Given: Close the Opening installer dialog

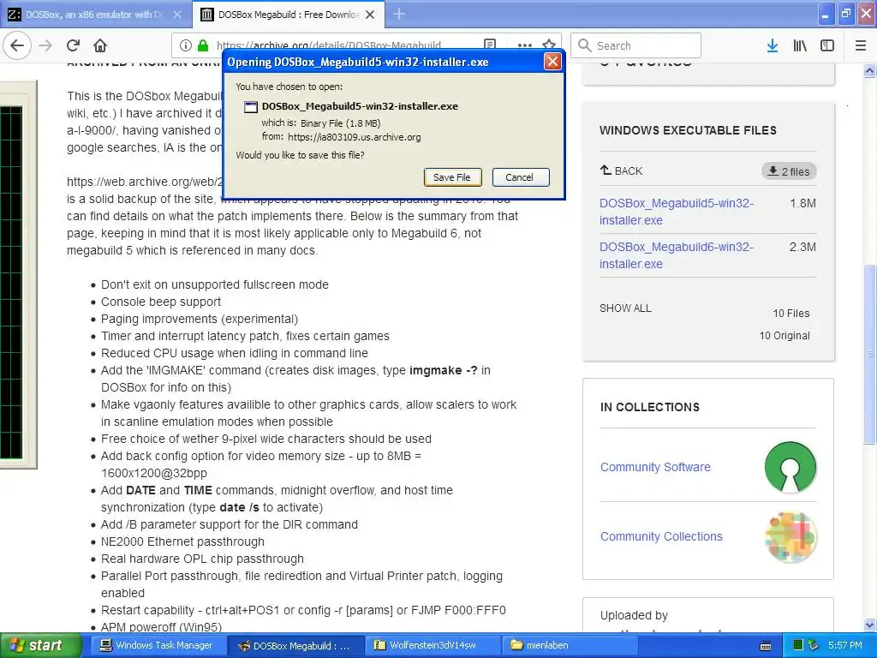Looking at the screenshot, I should (x=552, y=62).
